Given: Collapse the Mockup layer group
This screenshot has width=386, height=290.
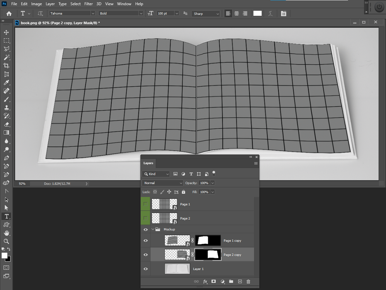Looking at the screenshot, I should coord(153,229).
